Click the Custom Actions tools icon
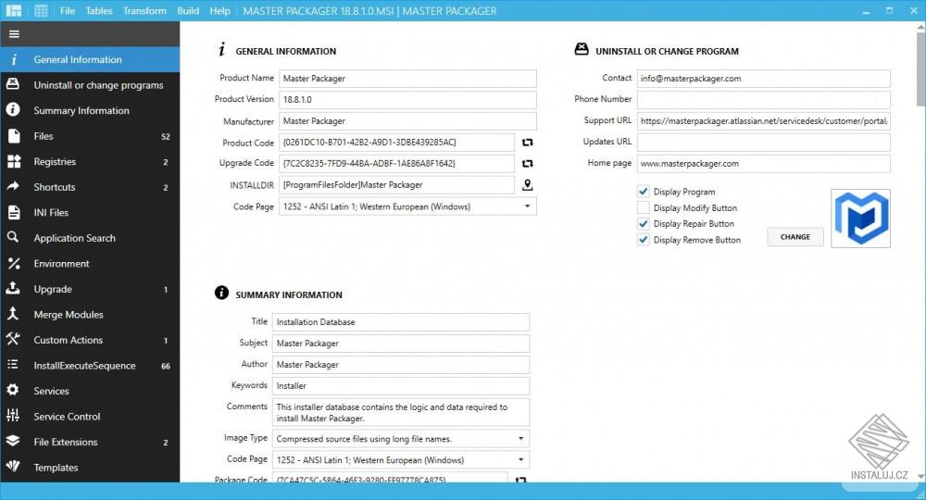 (x=13, y=340)
